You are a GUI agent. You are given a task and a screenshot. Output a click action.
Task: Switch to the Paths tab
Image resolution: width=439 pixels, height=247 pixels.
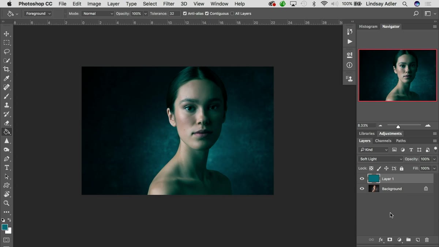tap(401, 141)
